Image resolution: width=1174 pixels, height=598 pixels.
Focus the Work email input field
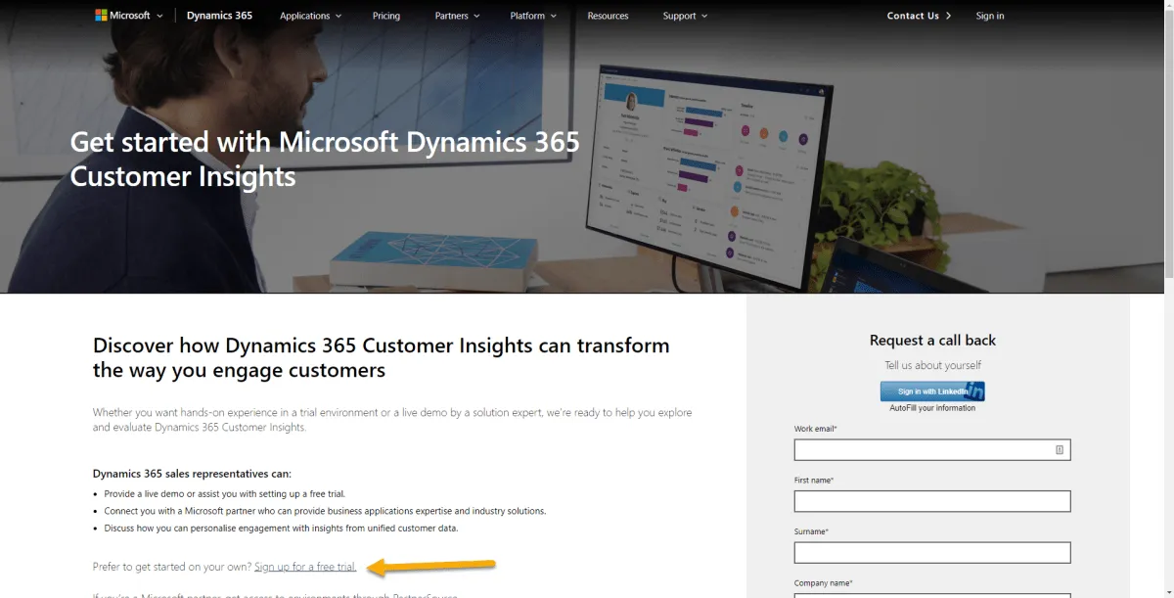(x=932, y=450)
